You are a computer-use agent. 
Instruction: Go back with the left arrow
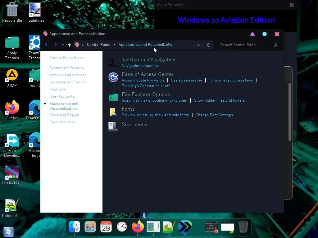[46, 45]
